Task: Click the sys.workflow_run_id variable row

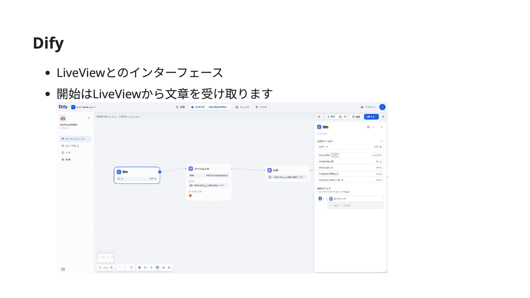Action: click(350, 180)
